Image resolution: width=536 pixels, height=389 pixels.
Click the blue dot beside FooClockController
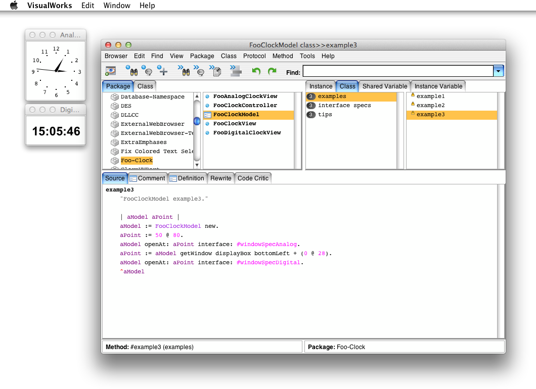coord(207,106)
